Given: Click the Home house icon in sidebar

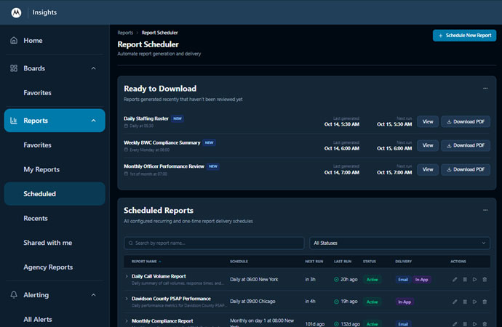Looking at the screenshot, I should [x=14, y=40].
